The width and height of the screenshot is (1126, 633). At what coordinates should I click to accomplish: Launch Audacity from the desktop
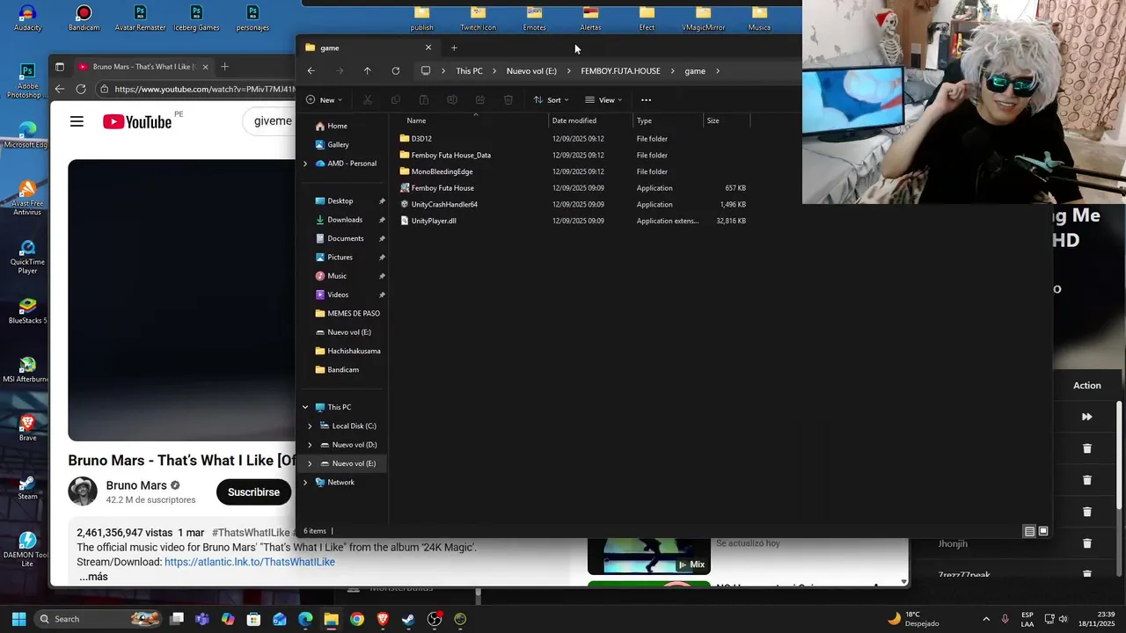[28, 17]
